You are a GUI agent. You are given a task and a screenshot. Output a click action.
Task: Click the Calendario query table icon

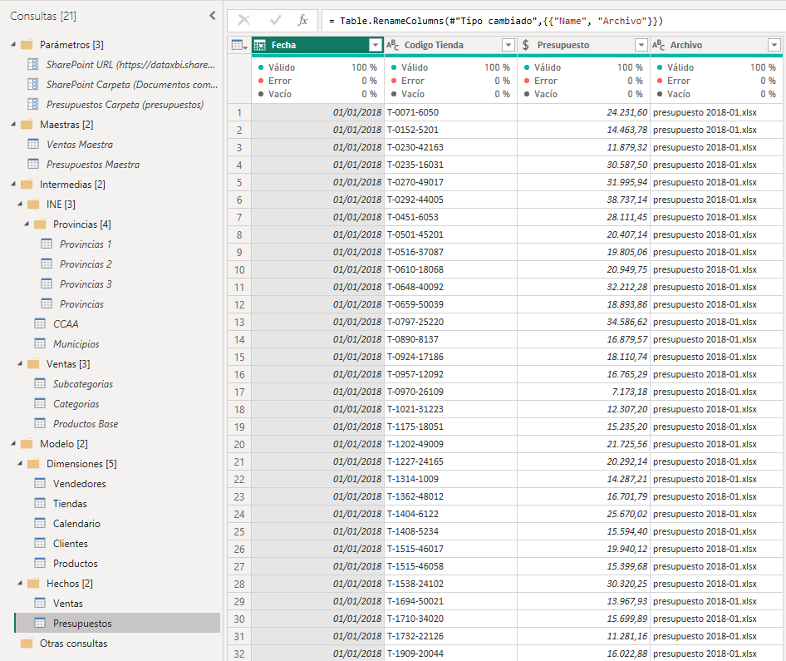[40, 523]
